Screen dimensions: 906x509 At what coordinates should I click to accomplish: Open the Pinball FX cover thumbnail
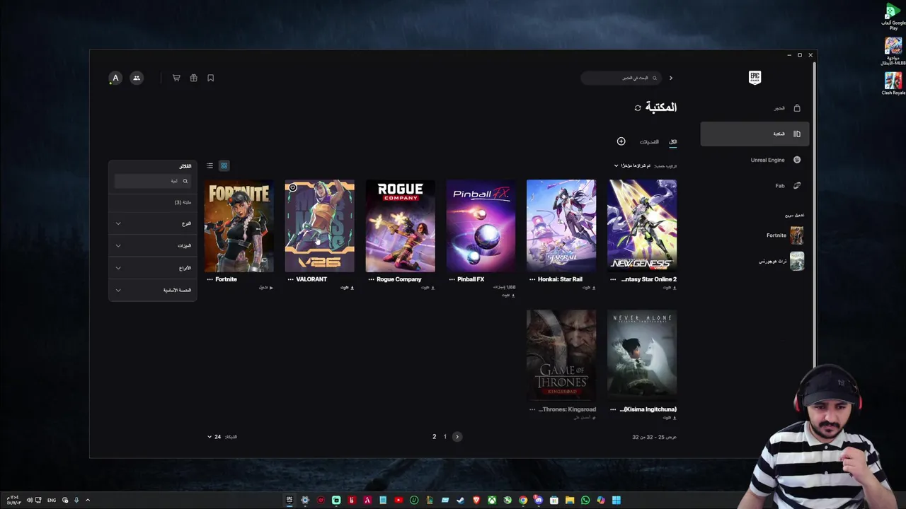coord(481,226)
